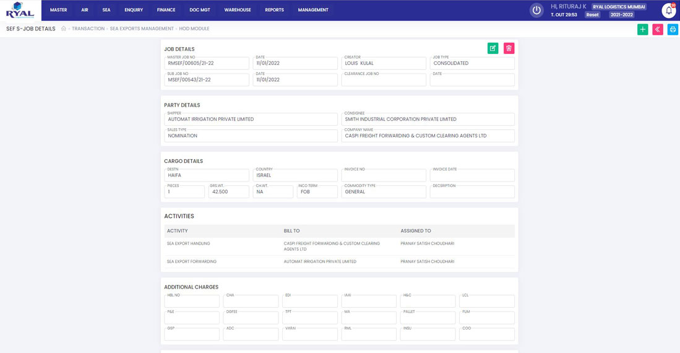Click the HBL No field

[192, 302]
